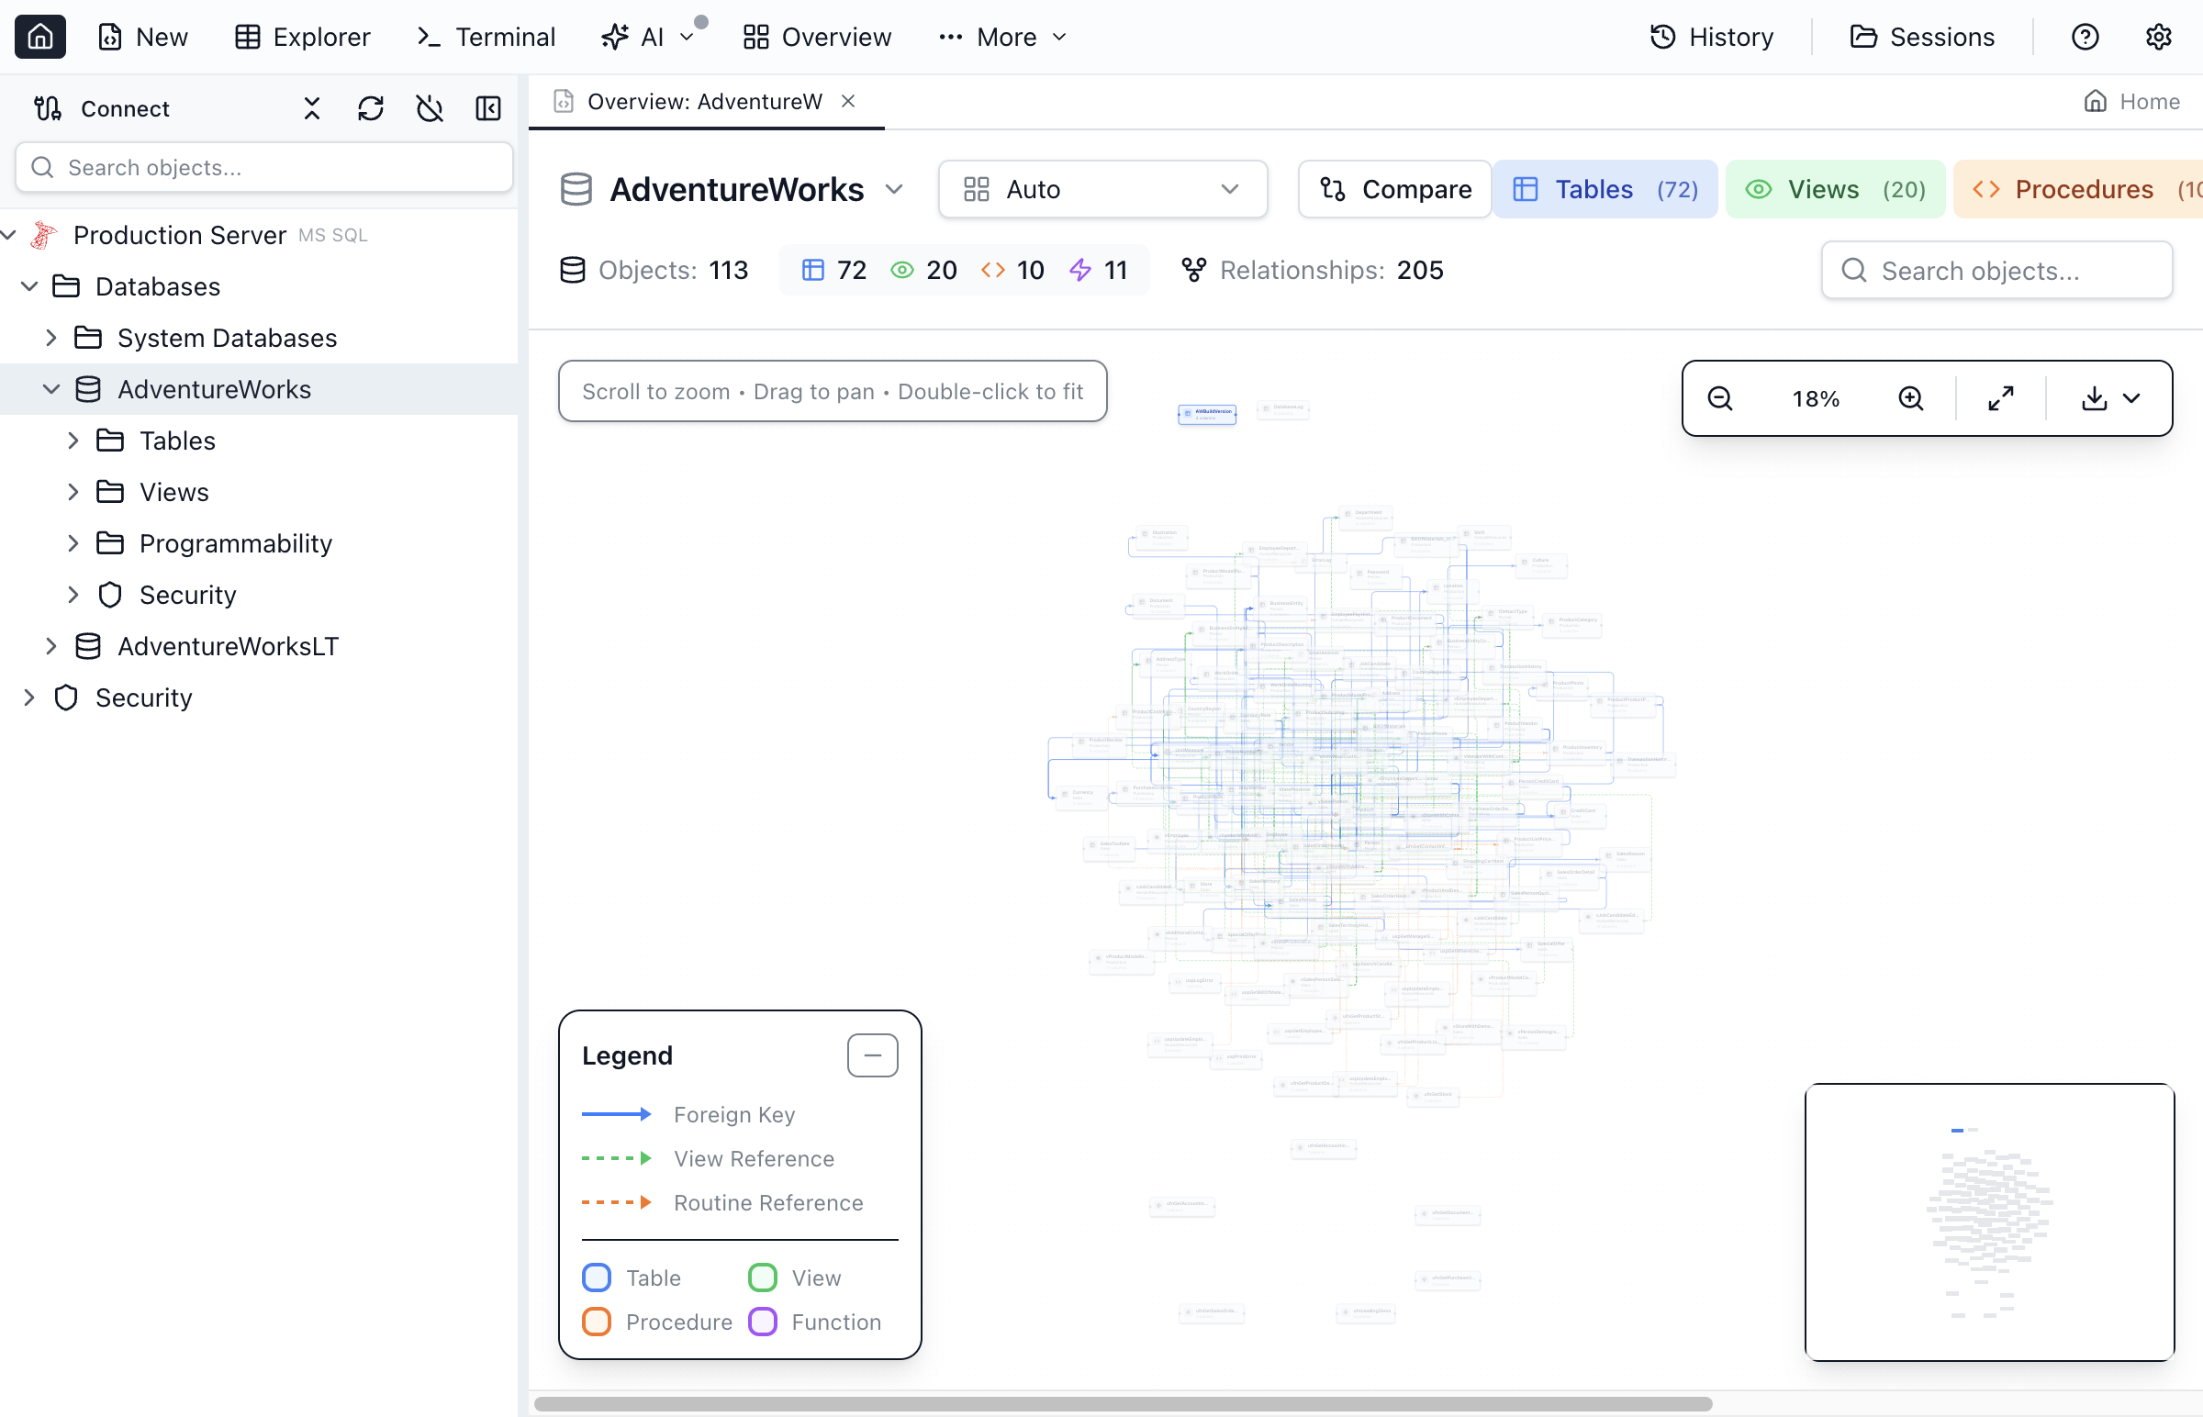Toggle the Procedures filter chip

pyautogui.click(x=2080, y=190)
